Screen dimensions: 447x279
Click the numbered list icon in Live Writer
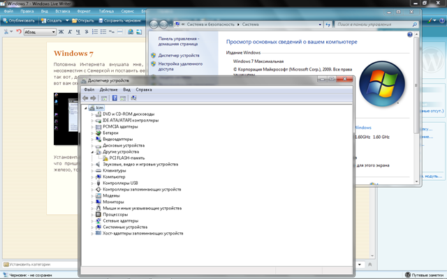(x=95, y=32)
